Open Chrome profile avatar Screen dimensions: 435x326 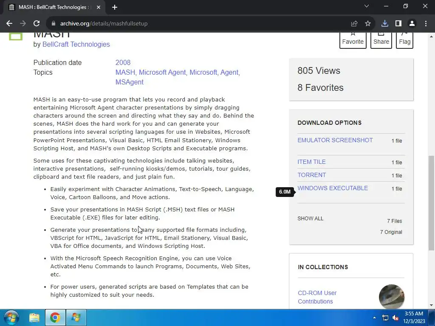pos(412,24)
